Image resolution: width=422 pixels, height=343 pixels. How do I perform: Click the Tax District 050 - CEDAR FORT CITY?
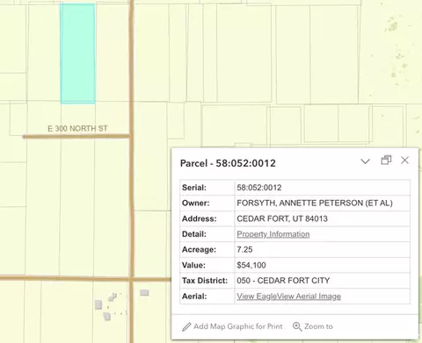(283, 281)
